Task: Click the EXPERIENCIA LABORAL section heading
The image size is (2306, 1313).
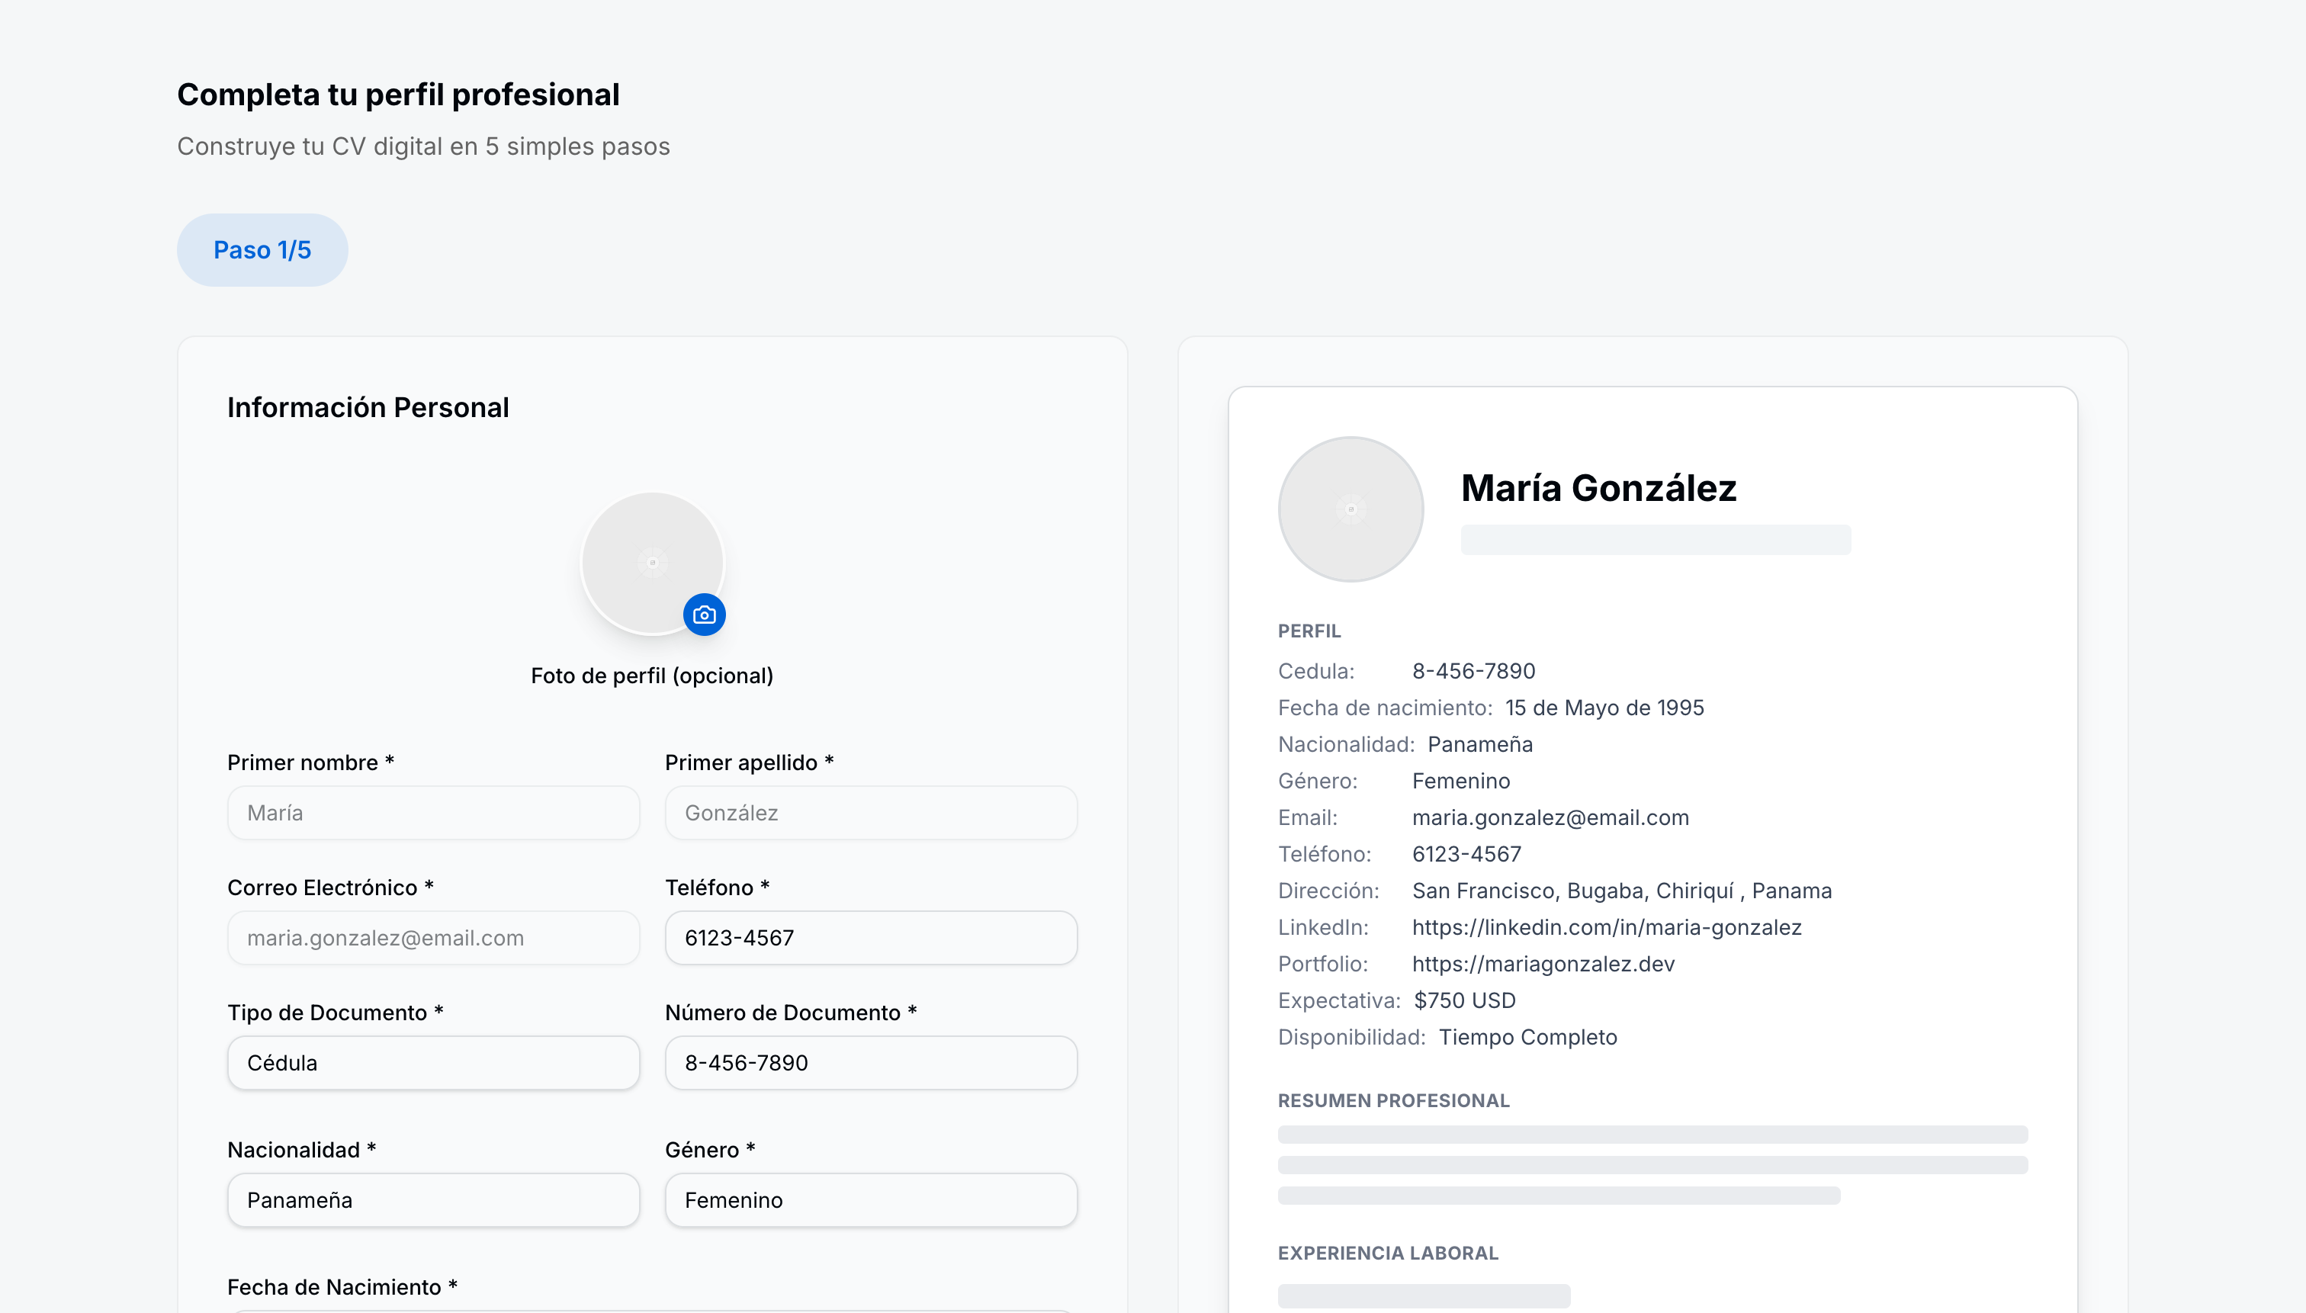Action: [1387, 1253]
